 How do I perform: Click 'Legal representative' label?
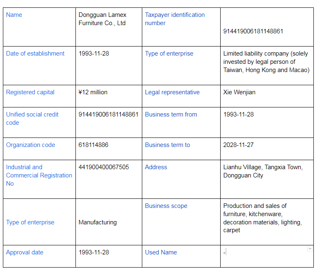pyautogui.click(x=172, y=92)
